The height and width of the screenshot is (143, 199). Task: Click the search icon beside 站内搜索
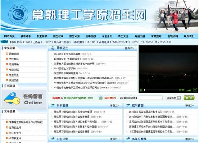pos(101,98)
